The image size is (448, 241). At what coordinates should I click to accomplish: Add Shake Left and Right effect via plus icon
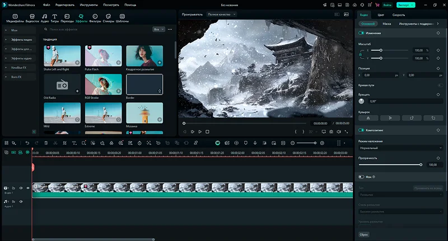click(x=77, y=63)
